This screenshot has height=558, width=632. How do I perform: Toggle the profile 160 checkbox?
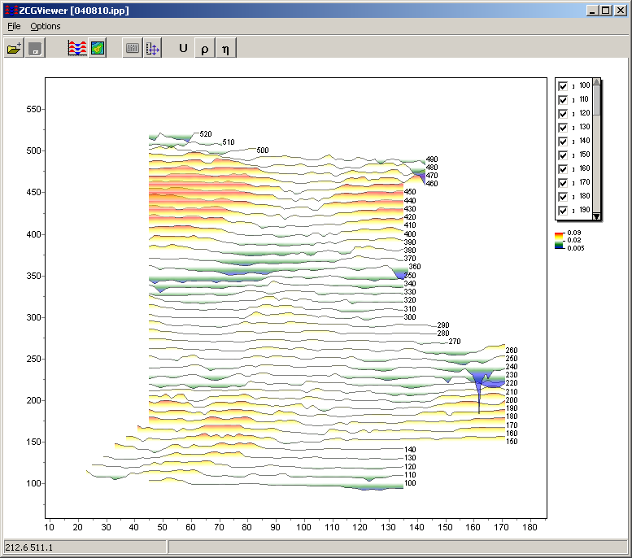563,168
